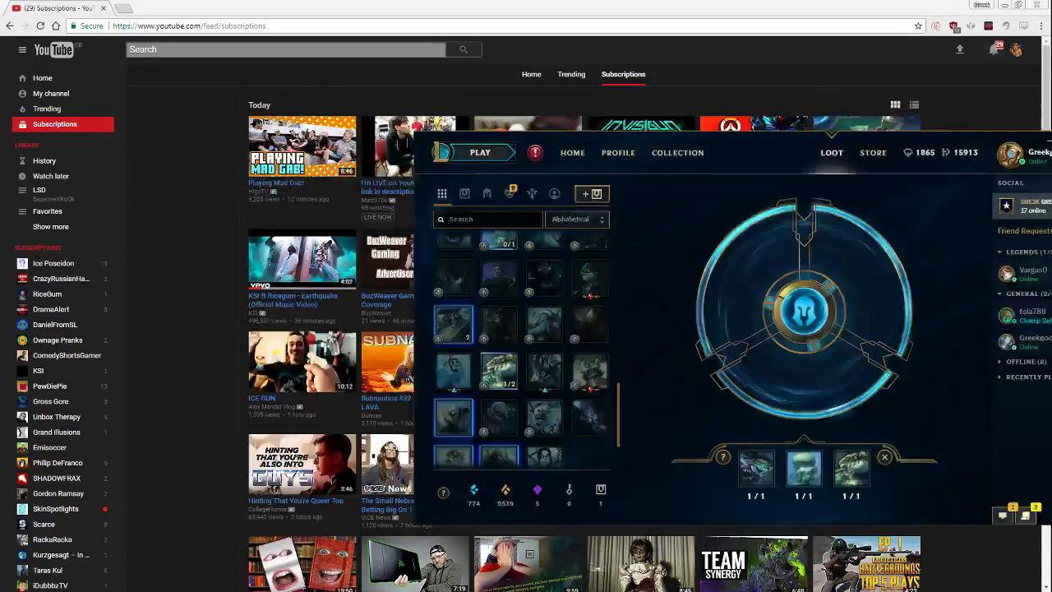Viewport: 1052px width, 592px height.
Task: Open the HOME tab in League client
Action: 573,153
